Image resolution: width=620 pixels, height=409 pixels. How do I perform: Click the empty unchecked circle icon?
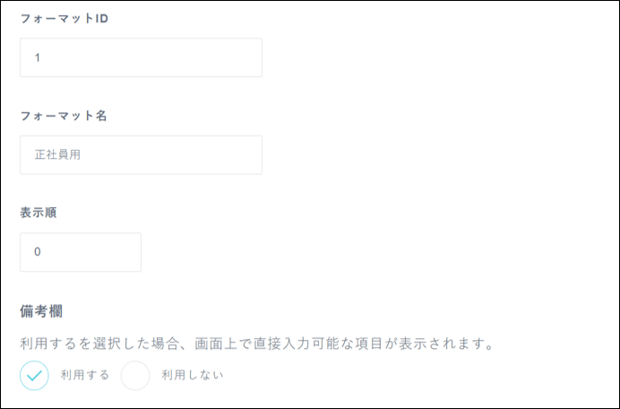[x=135, y=376]
